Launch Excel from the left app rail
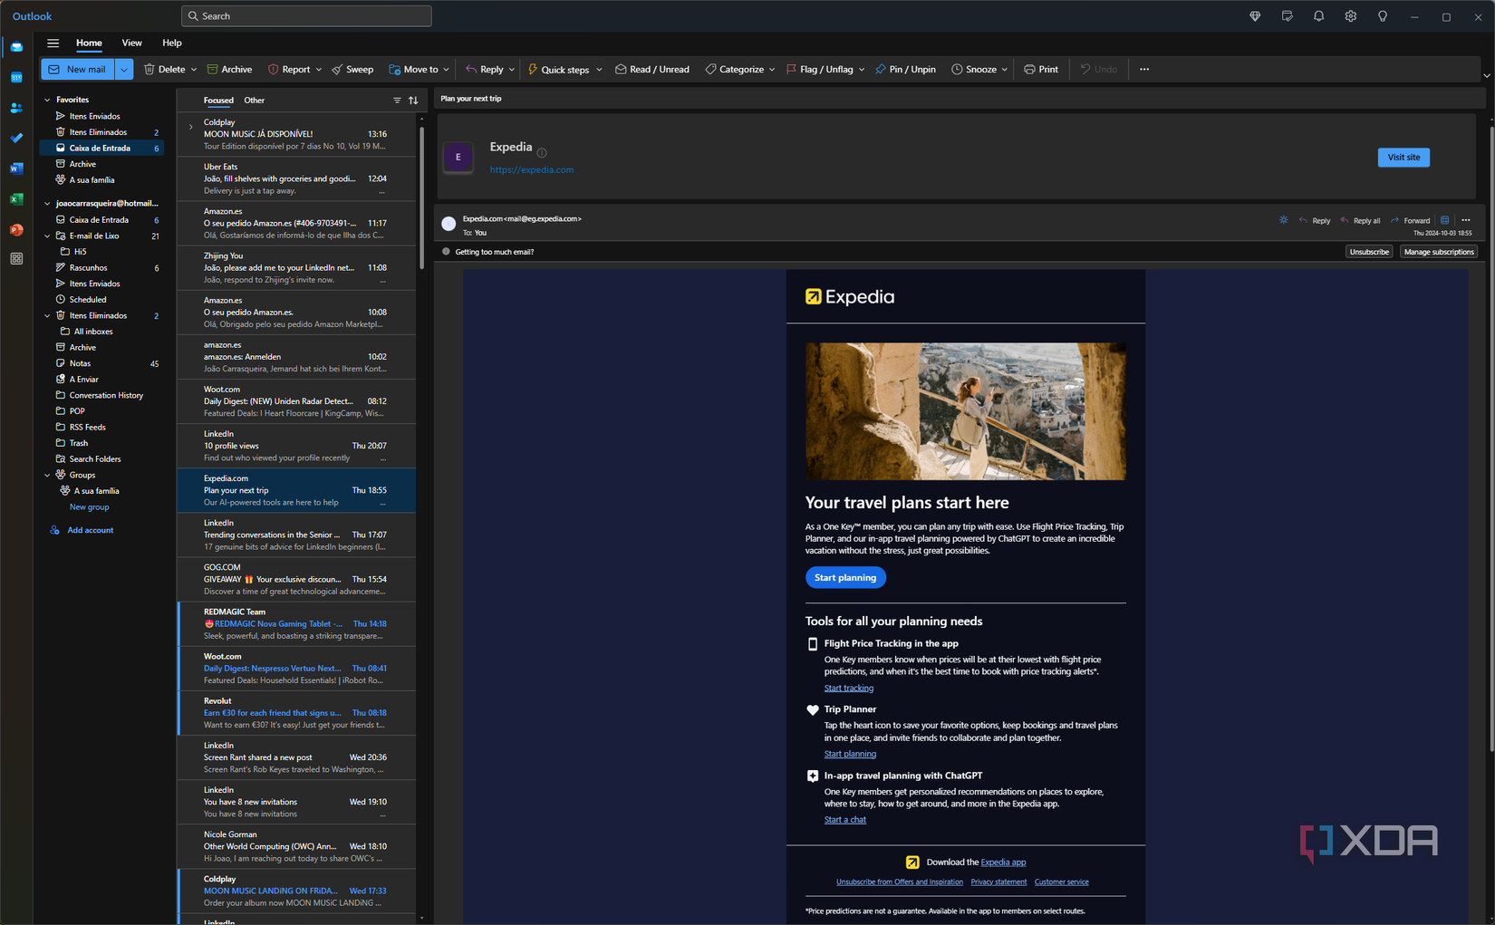Image resolution: width=1495 pixels, height=925 pixels. [16, 199]
